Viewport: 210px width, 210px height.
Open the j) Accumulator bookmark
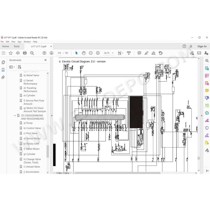pos(31,172)
